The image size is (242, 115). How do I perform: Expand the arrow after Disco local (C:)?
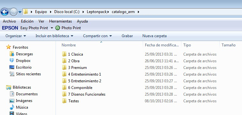point(83,12)
